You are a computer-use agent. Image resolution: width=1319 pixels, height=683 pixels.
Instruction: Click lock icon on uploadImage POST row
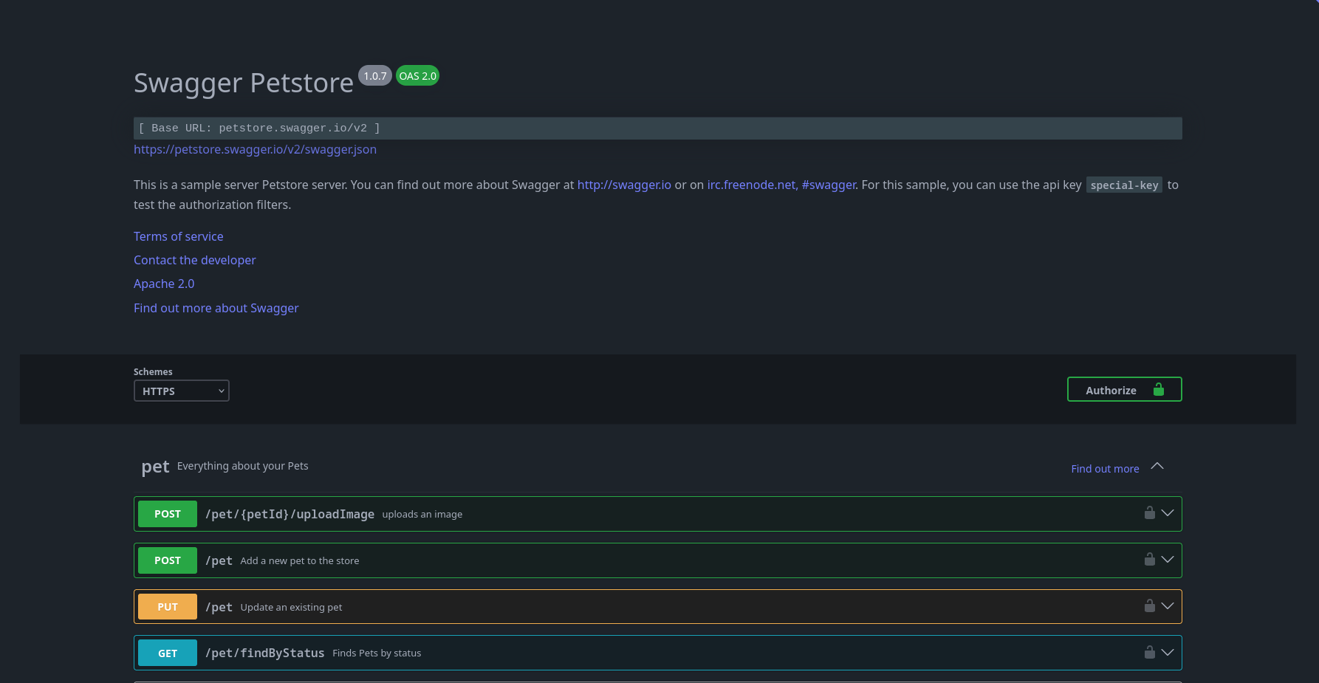[1149, 512]
